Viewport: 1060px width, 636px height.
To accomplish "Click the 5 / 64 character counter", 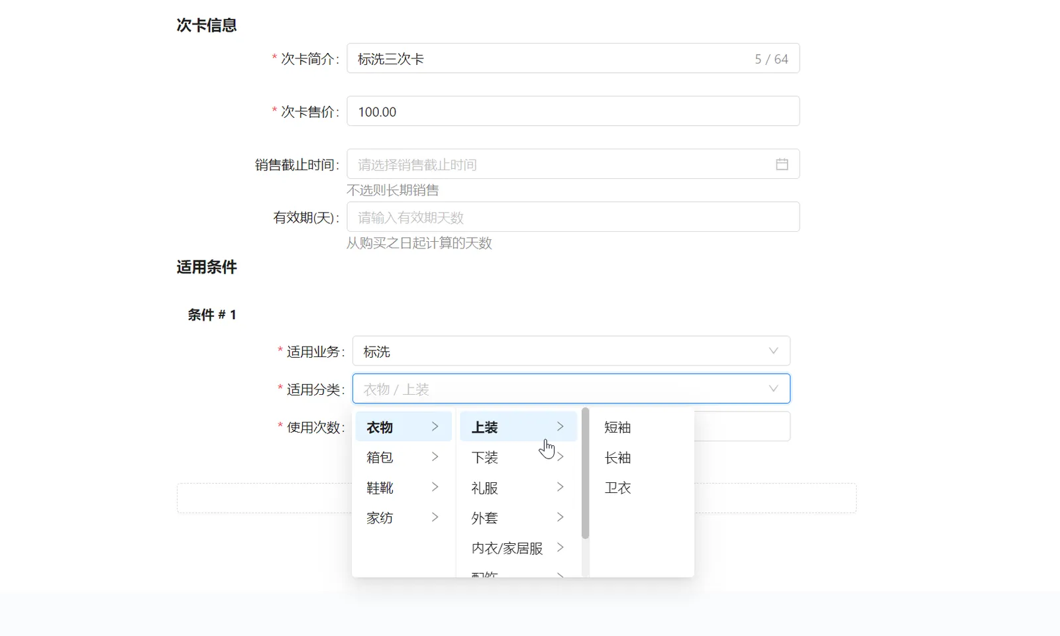I will [771, 59].
